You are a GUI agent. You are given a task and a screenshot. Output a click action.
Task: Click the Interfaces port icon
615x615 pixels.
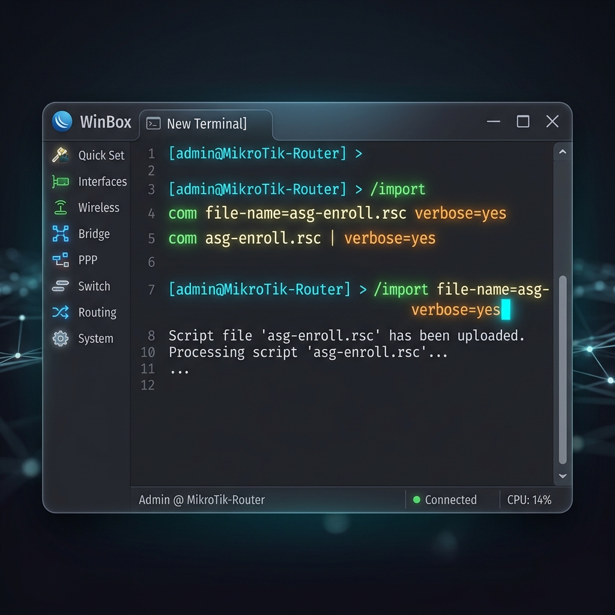[61, 181]
